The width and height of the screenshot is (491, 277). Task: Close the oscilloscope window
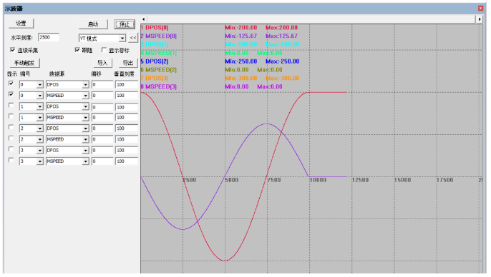click(480, 9)
